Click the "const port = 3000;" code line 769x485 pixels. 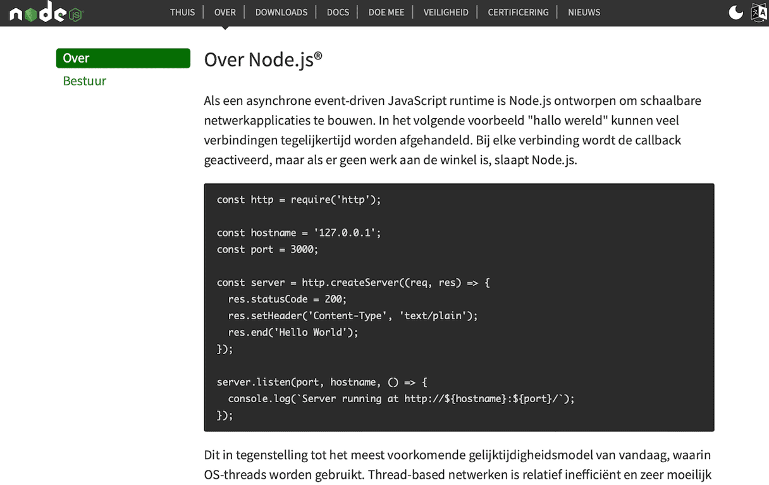268,250
